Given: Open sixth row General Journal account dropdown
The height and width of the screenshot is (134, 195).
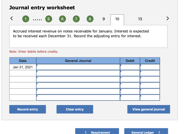Looking at the screenshot, I should (x=78, y=98).
